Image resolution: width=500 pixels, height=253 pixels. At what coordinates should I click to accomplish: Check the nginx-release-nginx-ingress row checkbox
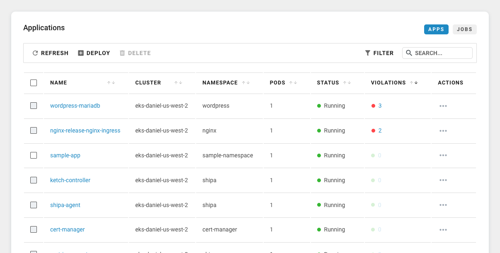34,130
